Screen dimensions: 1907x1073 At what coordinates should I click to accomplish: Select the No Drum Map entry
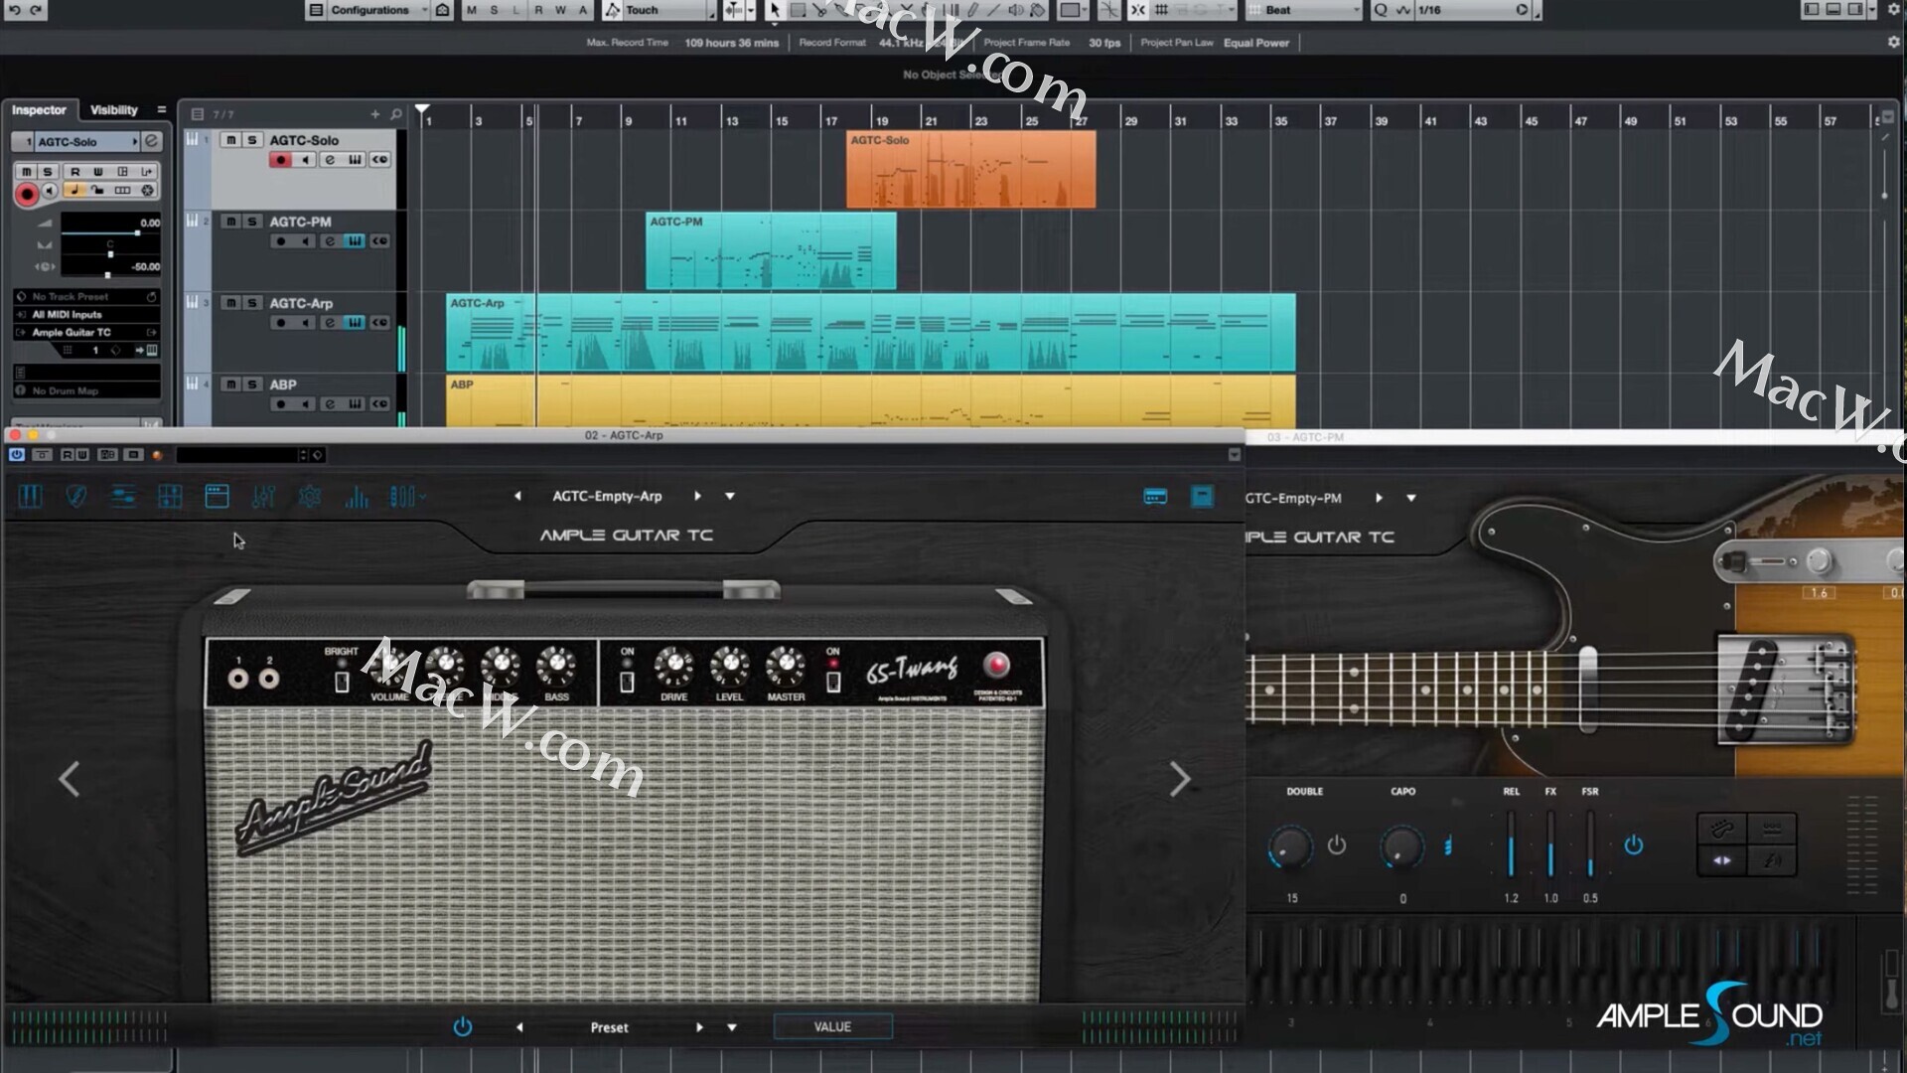[x=86, y=391]
